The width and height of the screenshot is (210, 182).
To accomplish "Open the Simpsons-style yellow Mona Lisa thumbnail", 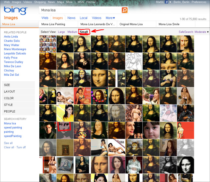I will coord(52,96).
